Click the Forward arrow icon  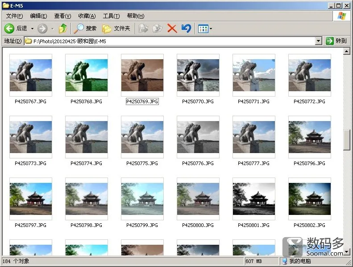42,28
